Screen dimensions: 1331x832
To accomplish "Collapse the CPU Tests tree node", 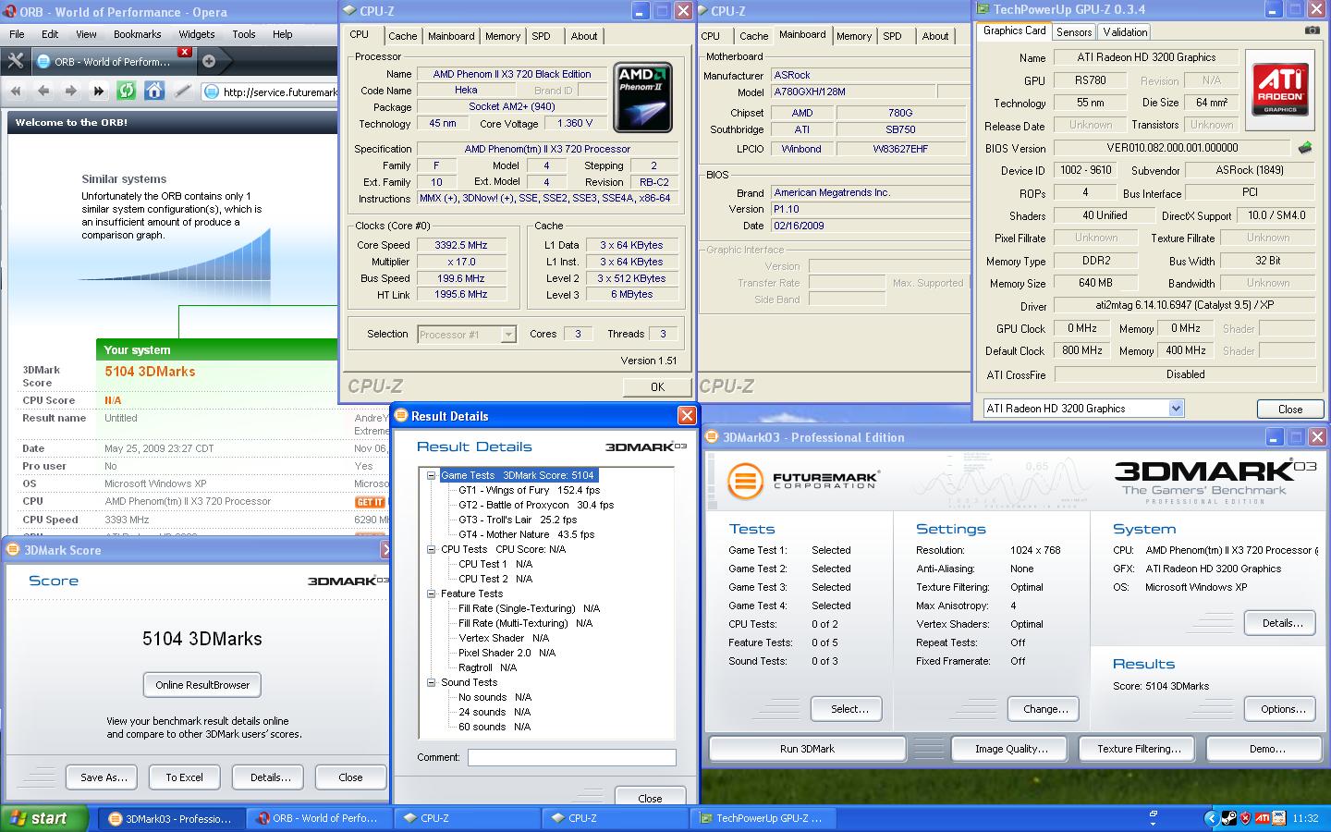I will (x=431, y=549).
